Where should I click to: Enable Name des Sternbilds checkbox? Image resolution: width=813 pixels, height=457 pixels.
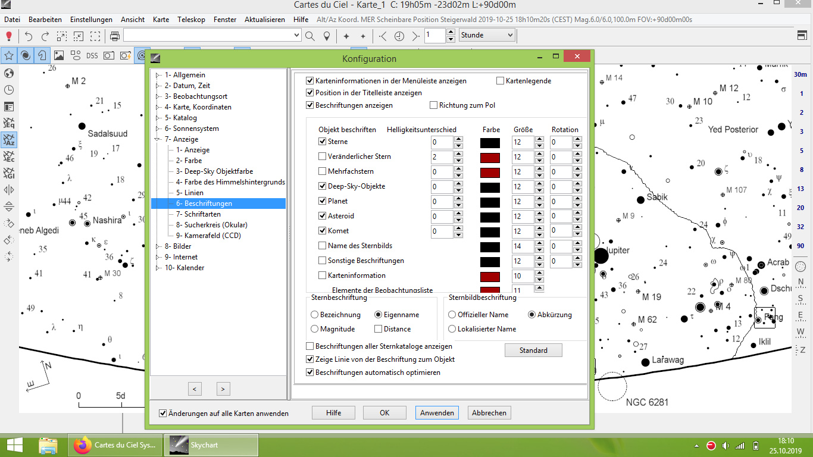tap(322, 246)
